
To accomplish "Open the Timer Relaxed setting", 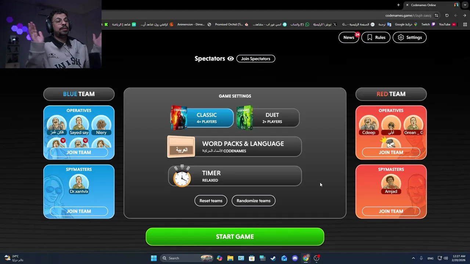I will coord(235,176).
